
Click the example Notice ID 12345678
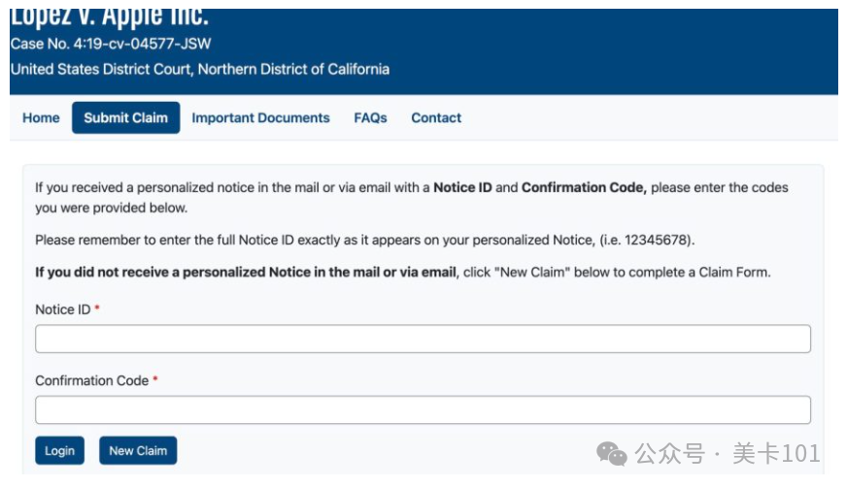656,240
